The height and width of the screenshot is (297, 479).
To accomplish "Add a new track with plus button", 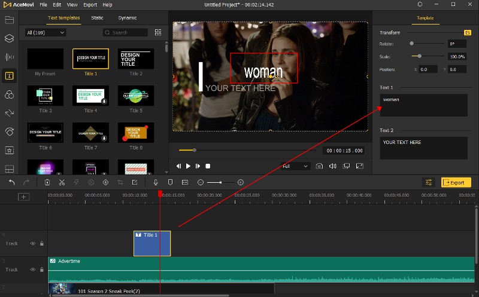I will pos(23,197).
